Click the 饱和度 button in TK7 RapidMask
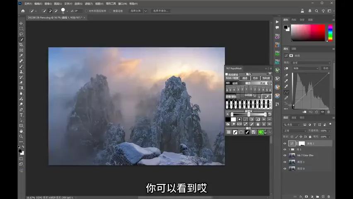Image resolution: width=353 pixels, height=199 pixels. (266, 78)
